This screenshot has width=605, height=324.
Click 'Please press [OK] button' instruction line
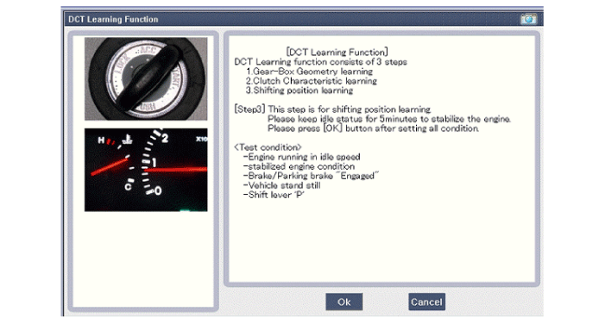click(373, 128)
